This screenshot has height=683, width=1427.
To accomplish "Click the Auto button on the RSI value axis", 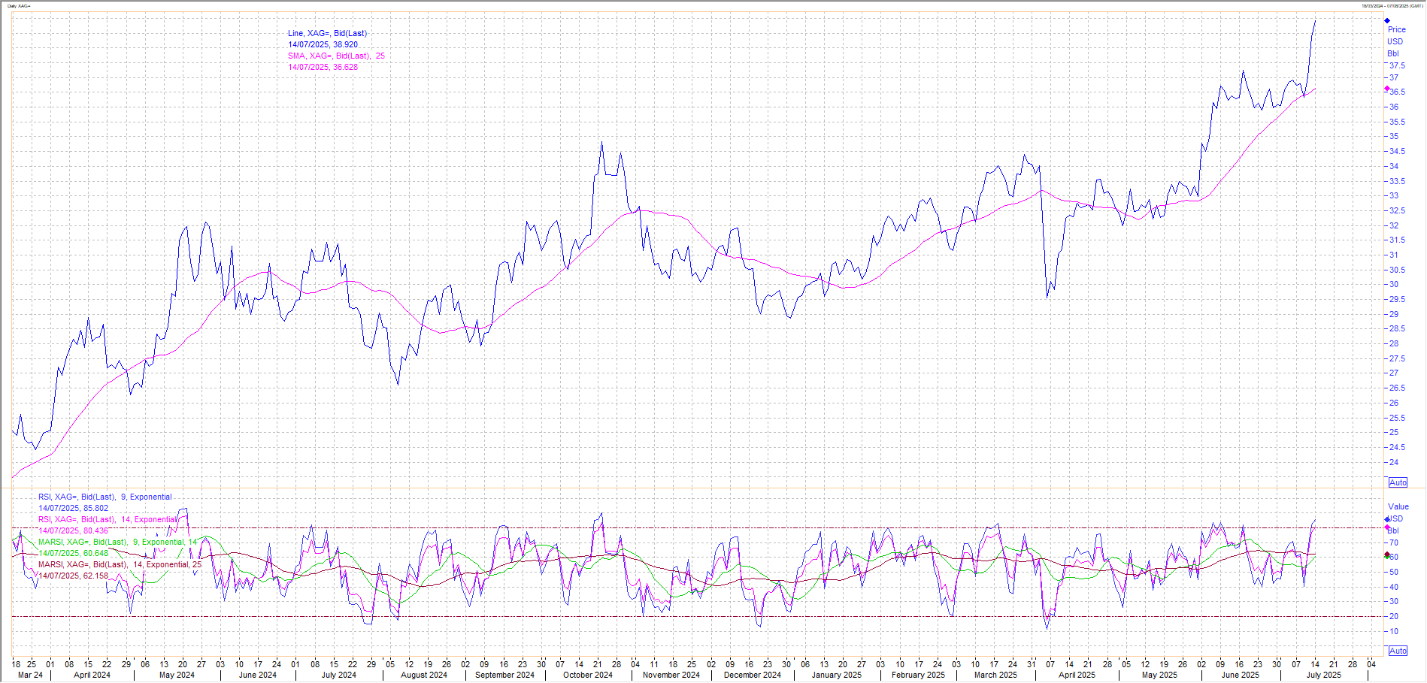I will [x=1398, y=651].
